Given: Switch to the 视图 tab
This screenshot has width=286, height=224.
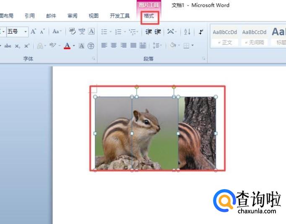Looking at the screenshot, I should pyautogui.click(x=94, y=16).
